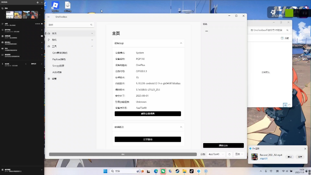Click the manufacturer value OnePlus
The image size is (311, 175).
140,65
